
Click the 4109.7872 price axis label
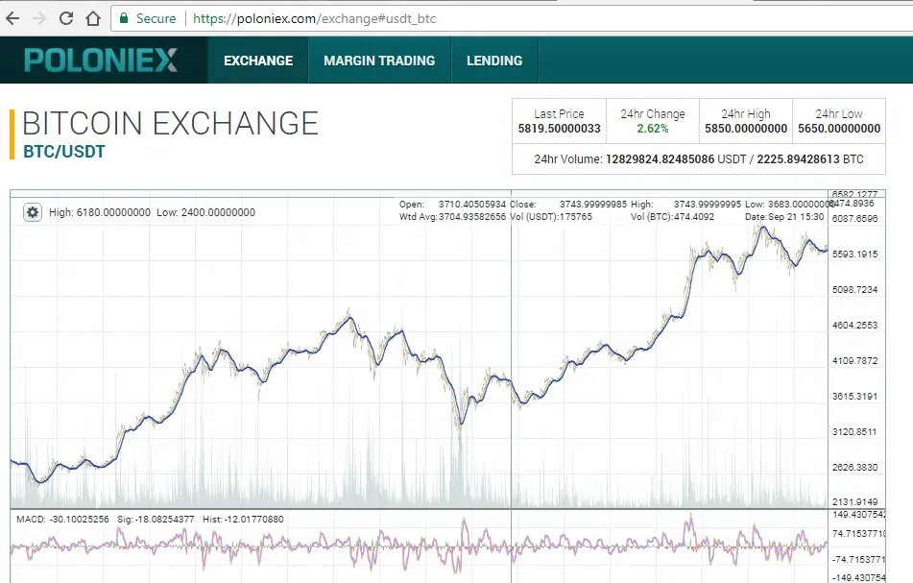coord(854,360)
